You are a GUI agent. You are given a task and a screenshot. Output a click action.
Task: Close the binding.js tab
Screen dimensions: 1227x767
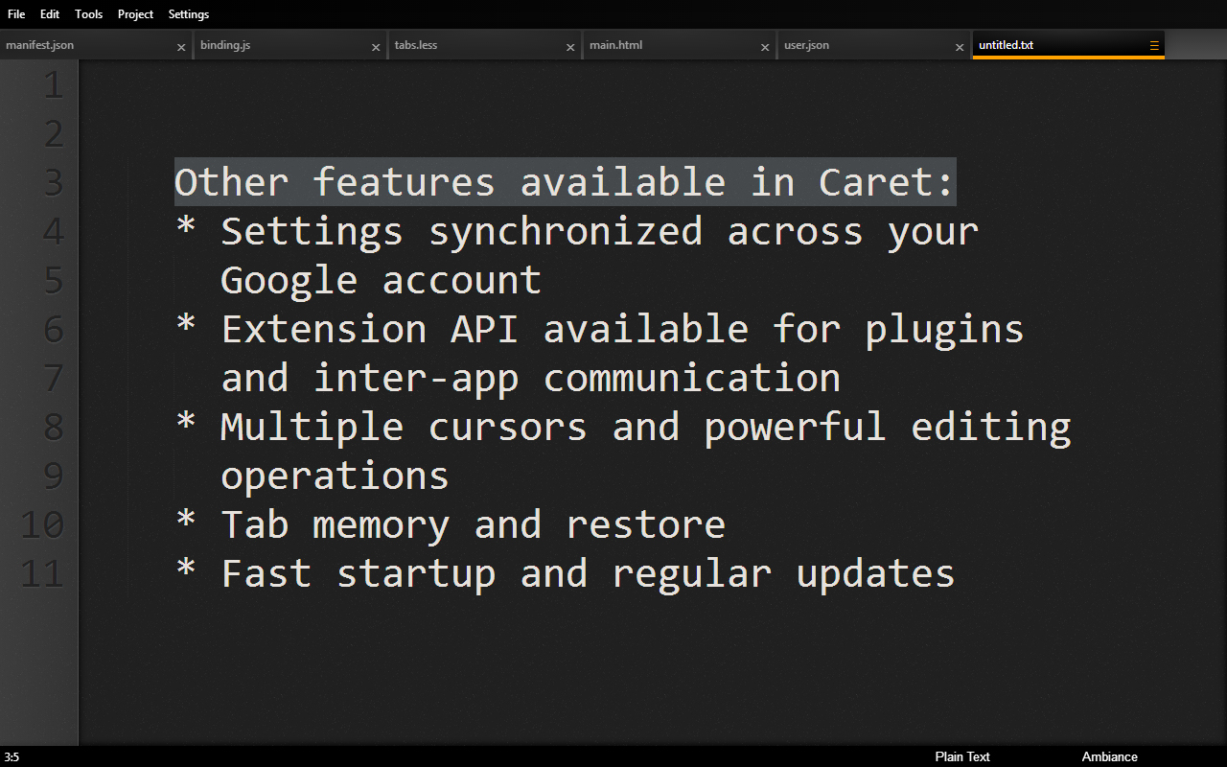click(x=376, y=47)
